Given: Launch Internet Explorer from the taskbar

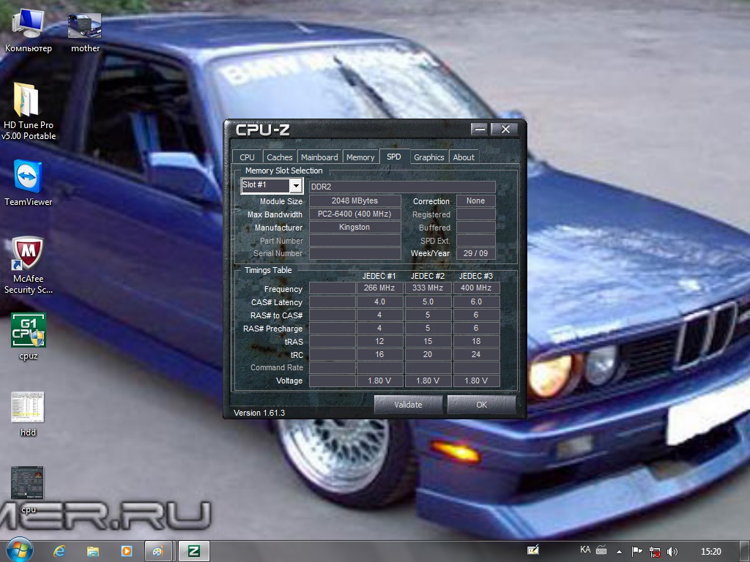Looking at the screenshot, I should [x=59, y=551].
